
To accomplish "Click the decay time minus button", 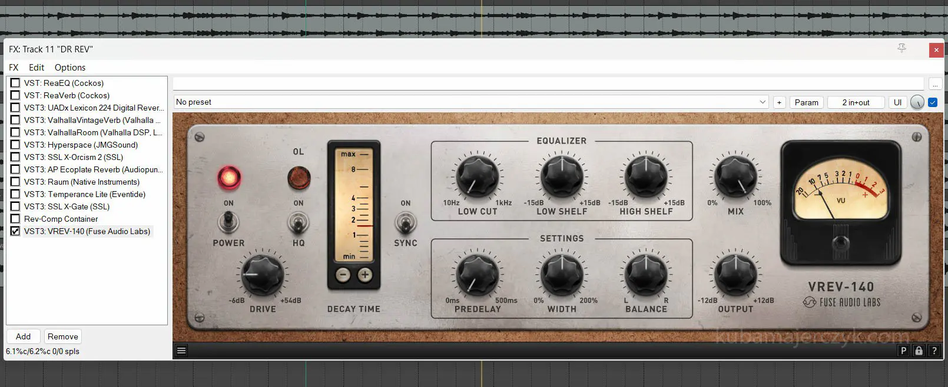I will [x=343, y=275].
